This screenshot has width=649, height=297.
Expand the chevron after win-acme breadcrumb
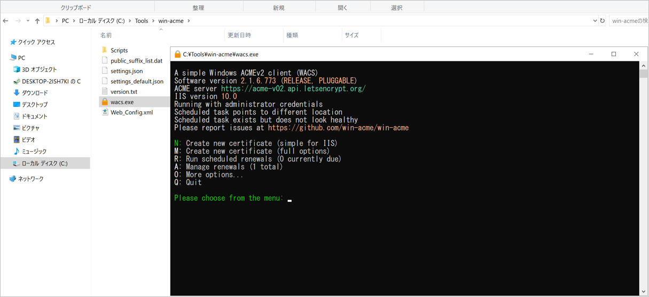click(x=189, y=21)
